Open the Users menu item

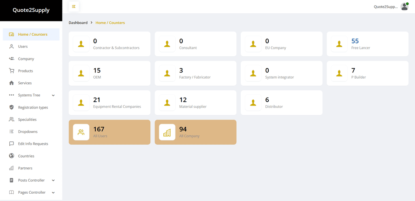click(31, 47)
